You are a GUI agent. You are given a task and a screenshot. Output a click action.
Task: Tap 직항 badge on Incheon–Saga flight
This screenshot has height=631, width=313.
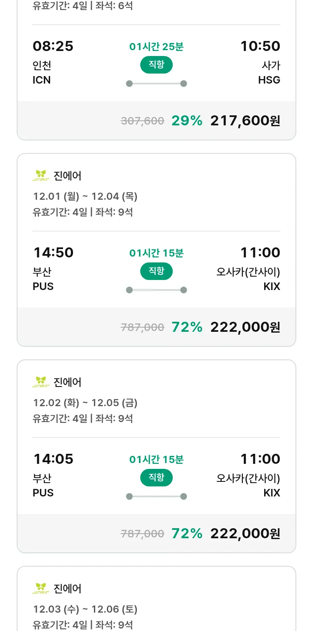156,65
